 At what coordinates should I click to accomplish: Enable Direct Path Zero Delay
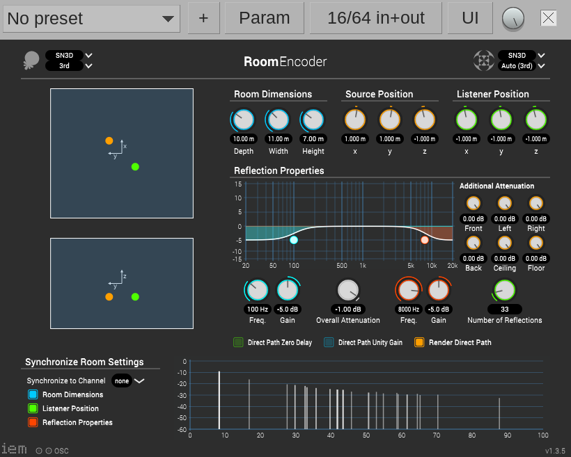point(238,342)
